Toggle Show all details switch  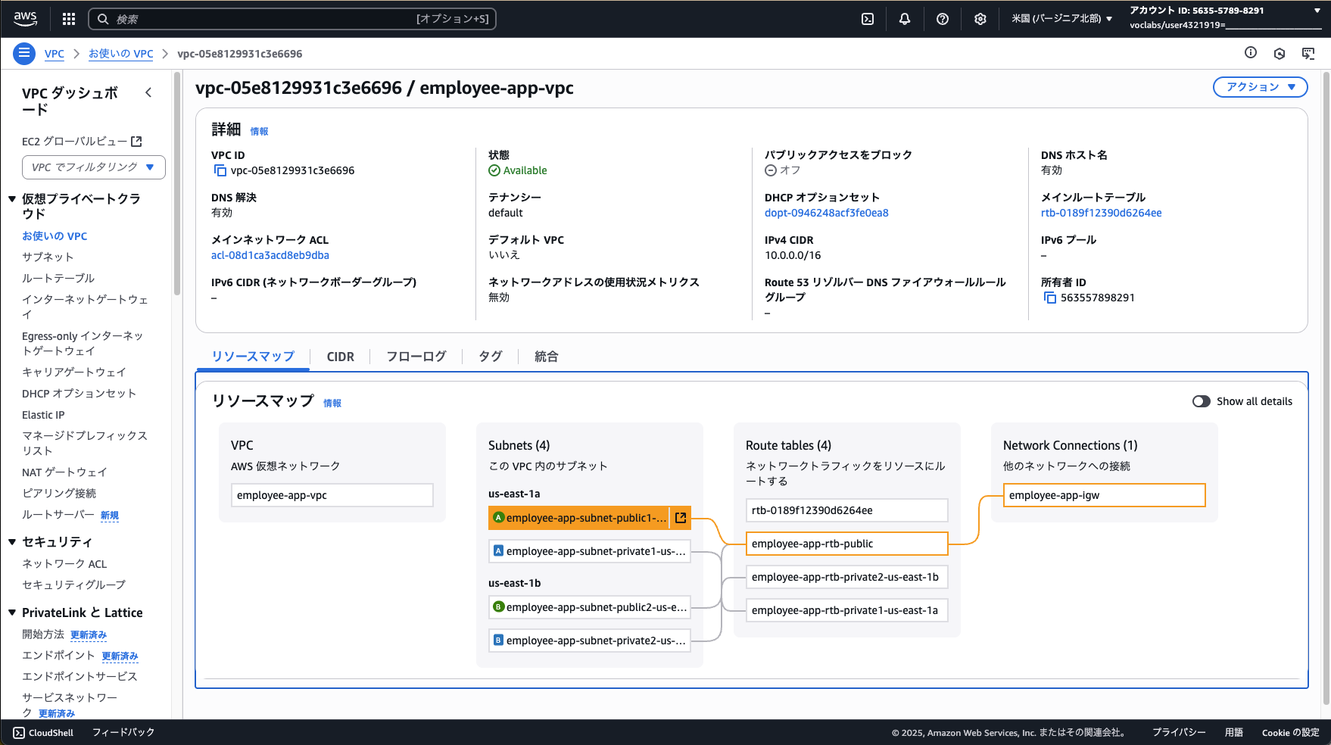(x=1202, y=401)
